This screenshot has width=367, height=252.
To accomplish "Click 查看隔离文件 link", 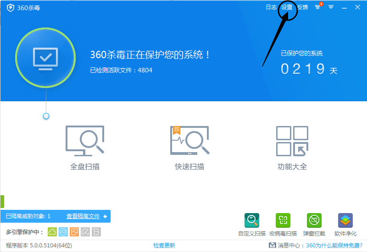I will coord(83,216).
